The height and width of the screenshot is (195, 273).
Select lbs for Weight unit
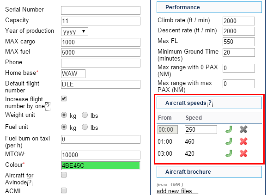click(85, 115)
